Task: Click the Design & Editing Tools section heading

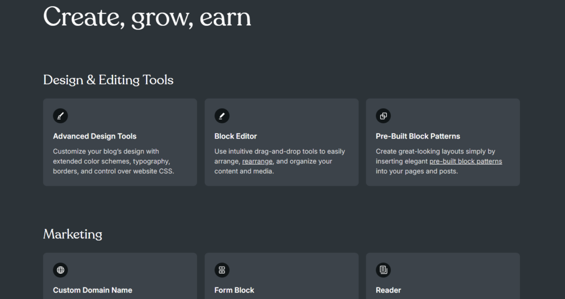Action: point(109,80)
